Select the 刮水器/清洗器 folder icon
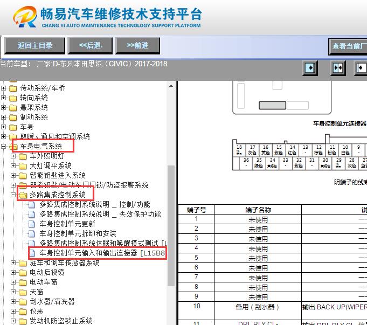The image size is (367, 325). [23, 302]
